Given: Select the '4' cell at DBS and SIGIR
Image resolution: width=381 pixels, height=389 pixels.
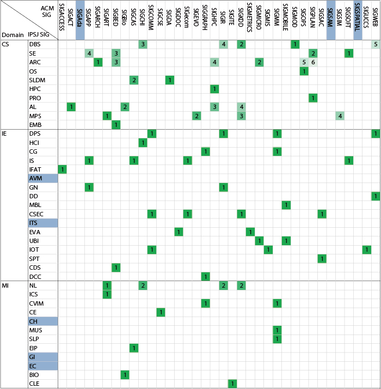Looking at the screenshot, I should click(224, 45).
